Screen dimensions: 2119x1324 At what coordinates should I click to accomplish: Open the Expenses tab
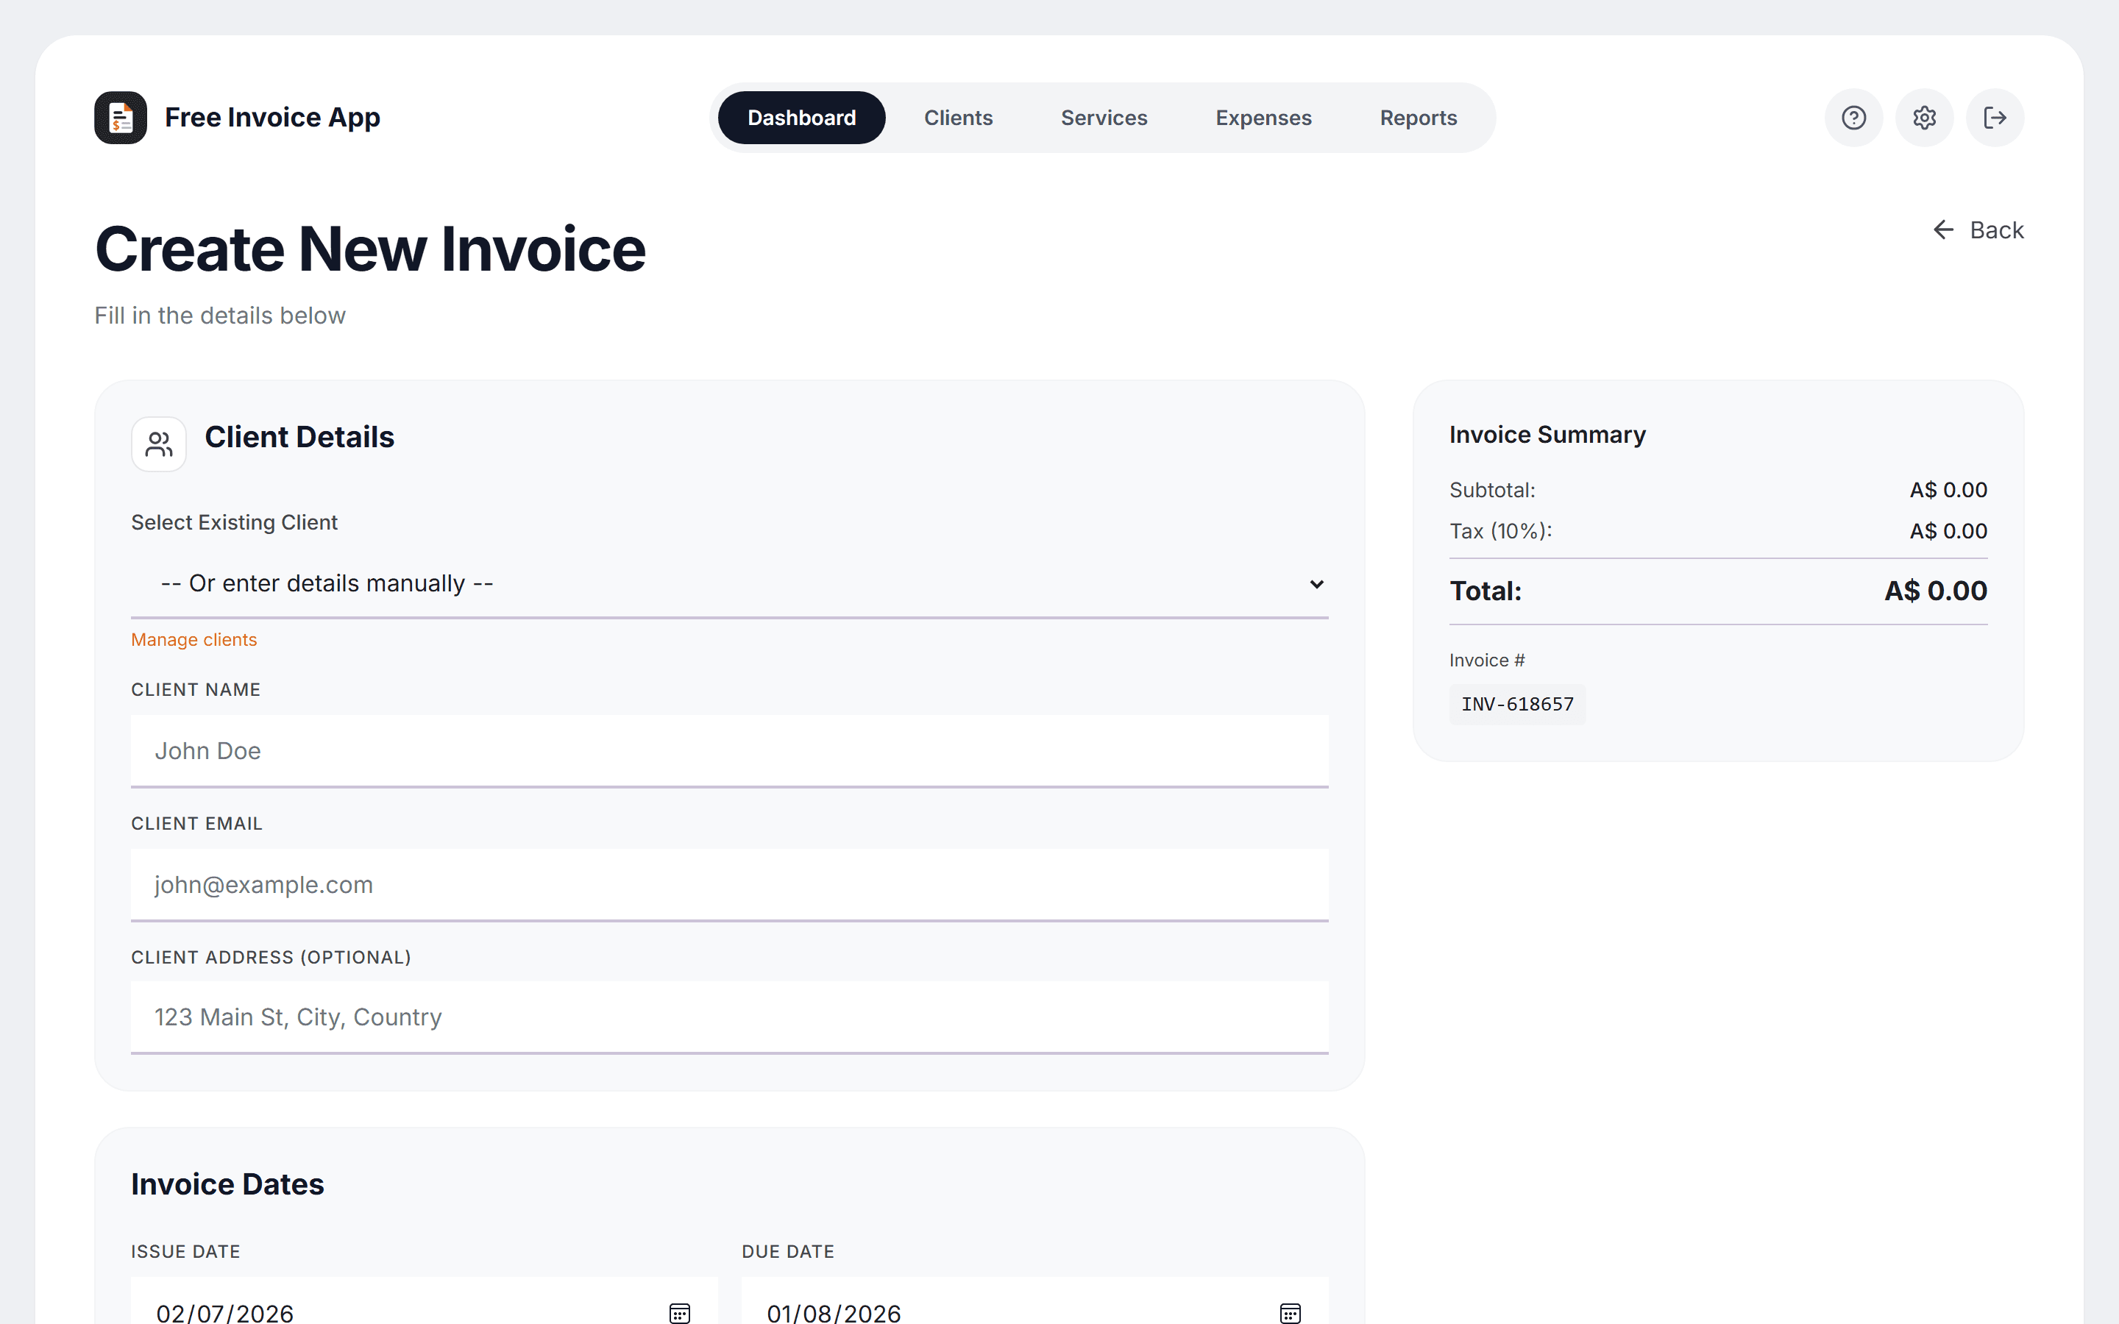click(1263, 118)
